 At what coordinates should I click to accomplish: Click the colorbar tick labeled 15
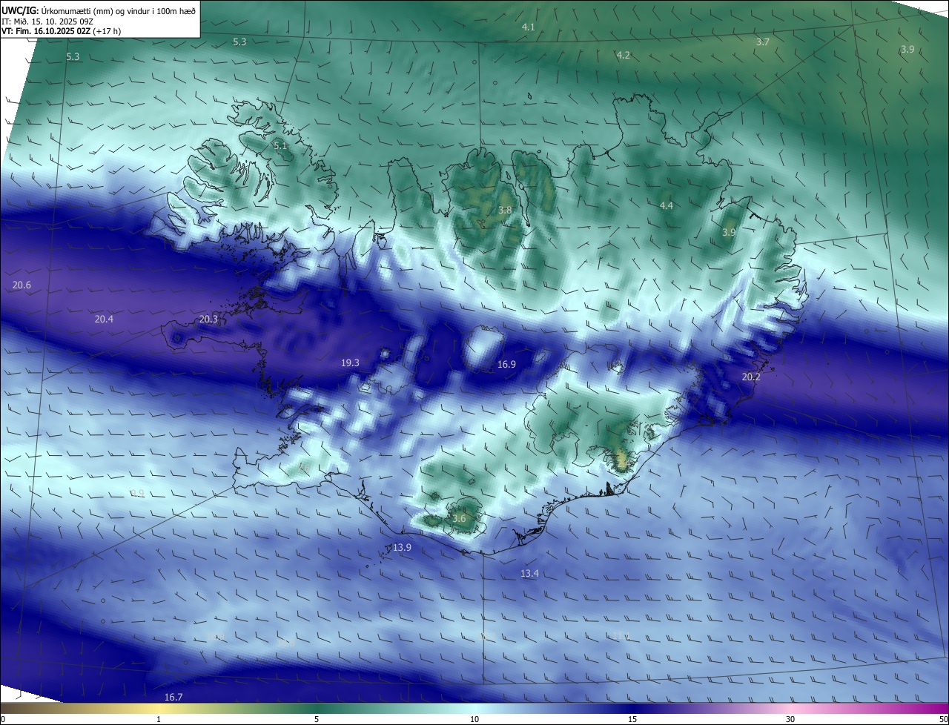pos(632,719)
